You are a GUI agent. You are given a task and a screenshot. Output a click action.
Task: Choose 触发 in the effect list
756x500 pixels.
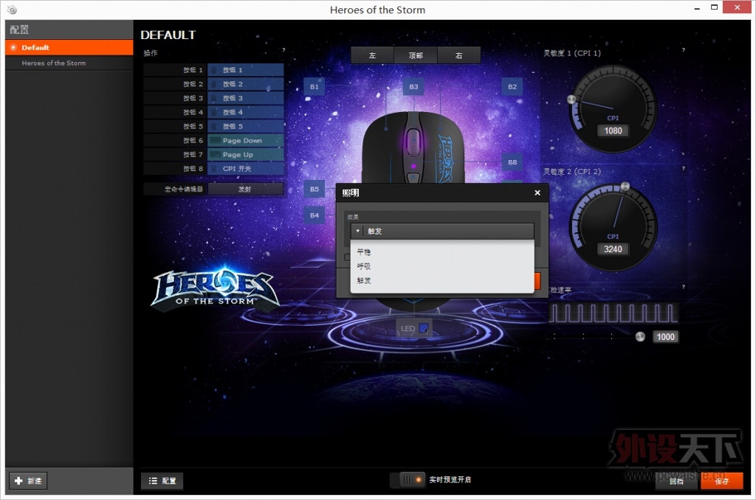363,279
